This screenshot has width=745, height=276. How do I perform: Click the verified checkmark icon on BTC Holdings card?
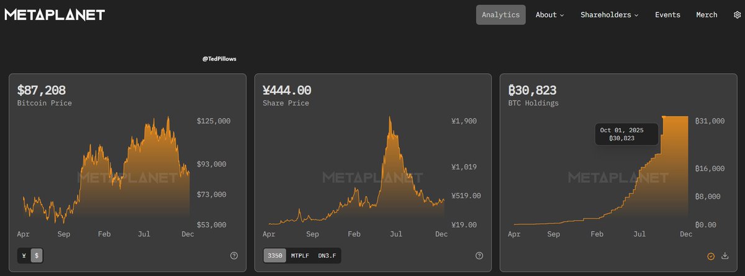pyautogui.click(x=711, y=256)
